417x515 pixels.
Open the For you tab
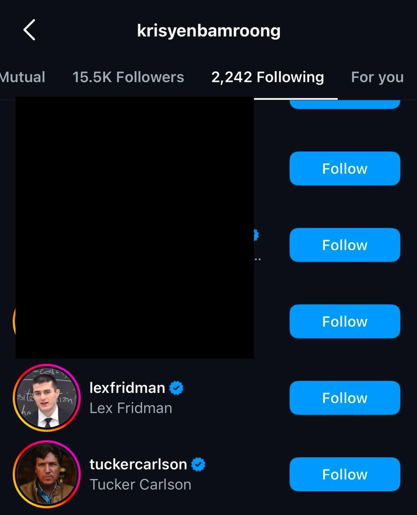point(377,77)
